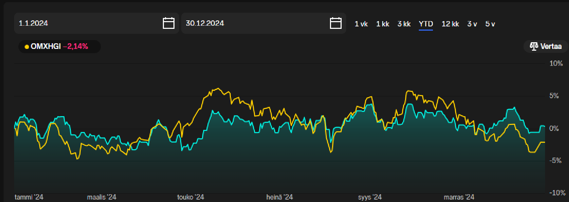This screenshot has width=569, height=202.
Task: Click the -2,14% change value
Action: (75, 46)
